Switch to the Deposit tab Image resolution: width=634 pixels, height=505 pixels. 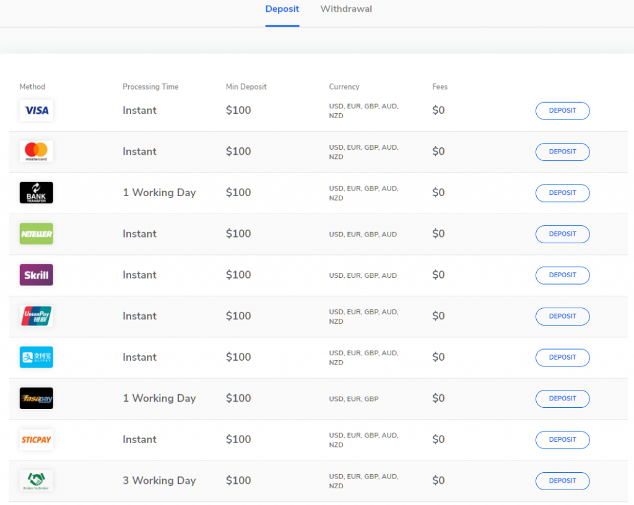(282, 9)
